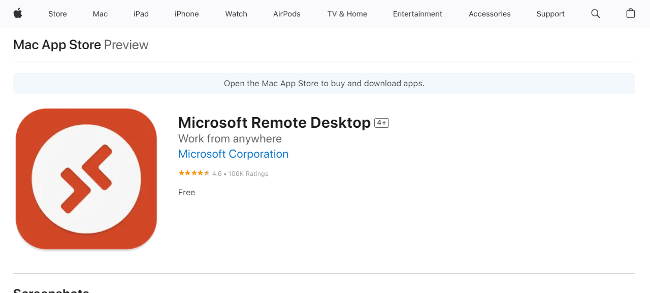Open the iPad menu
Screen dimensions: 650x293
(141, 14)
